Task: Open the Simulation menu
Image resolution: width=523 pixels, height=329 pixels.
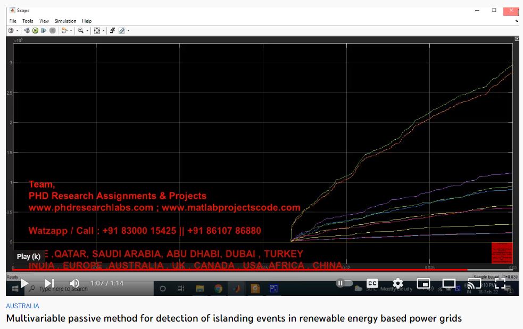Action: [65, 21]
